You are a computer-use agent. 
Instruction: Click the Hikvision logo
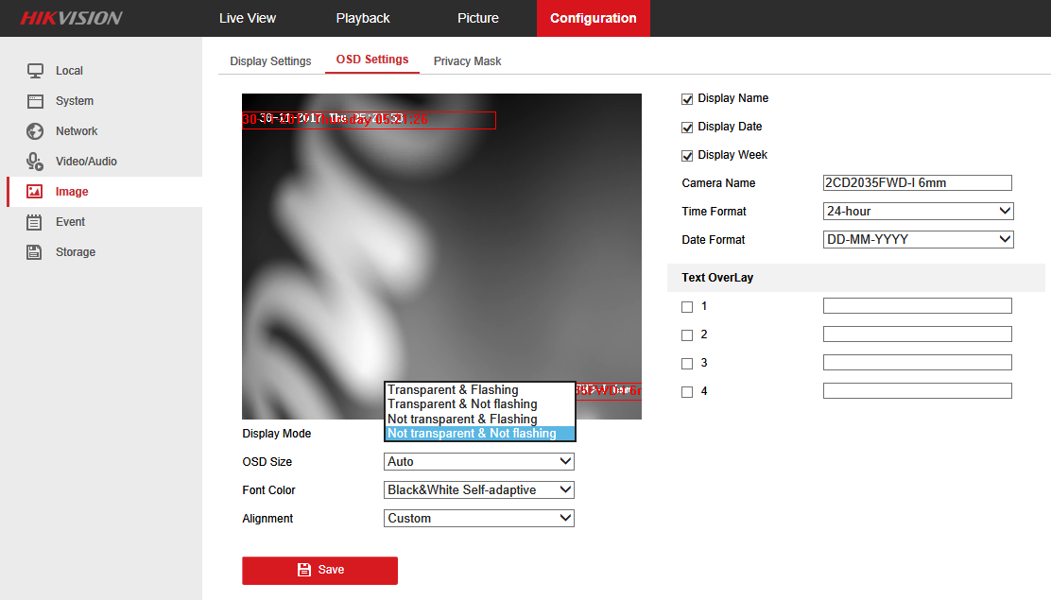point(72,18)
